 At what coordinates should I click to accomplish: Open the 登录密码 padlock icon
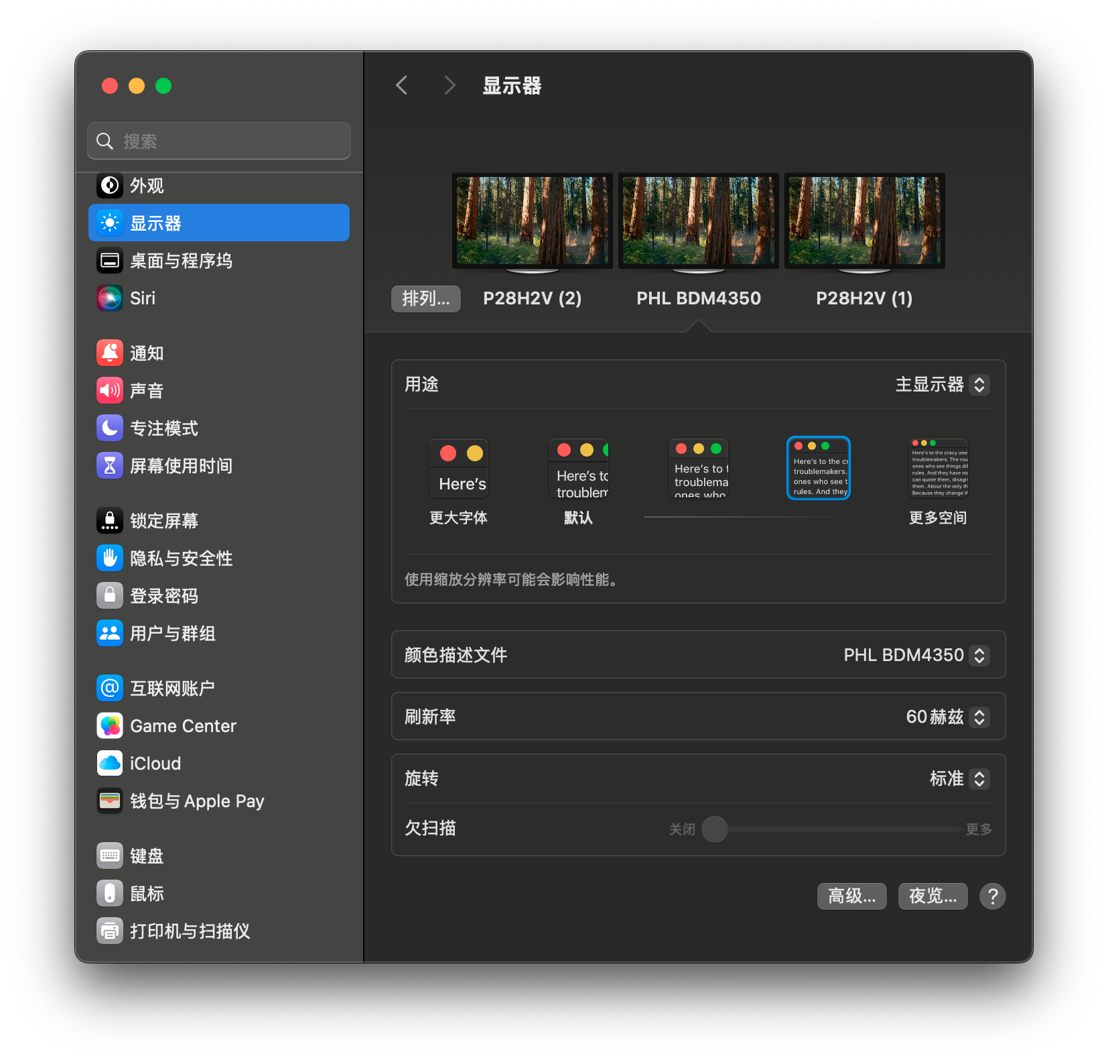click(x=110, y=595)
